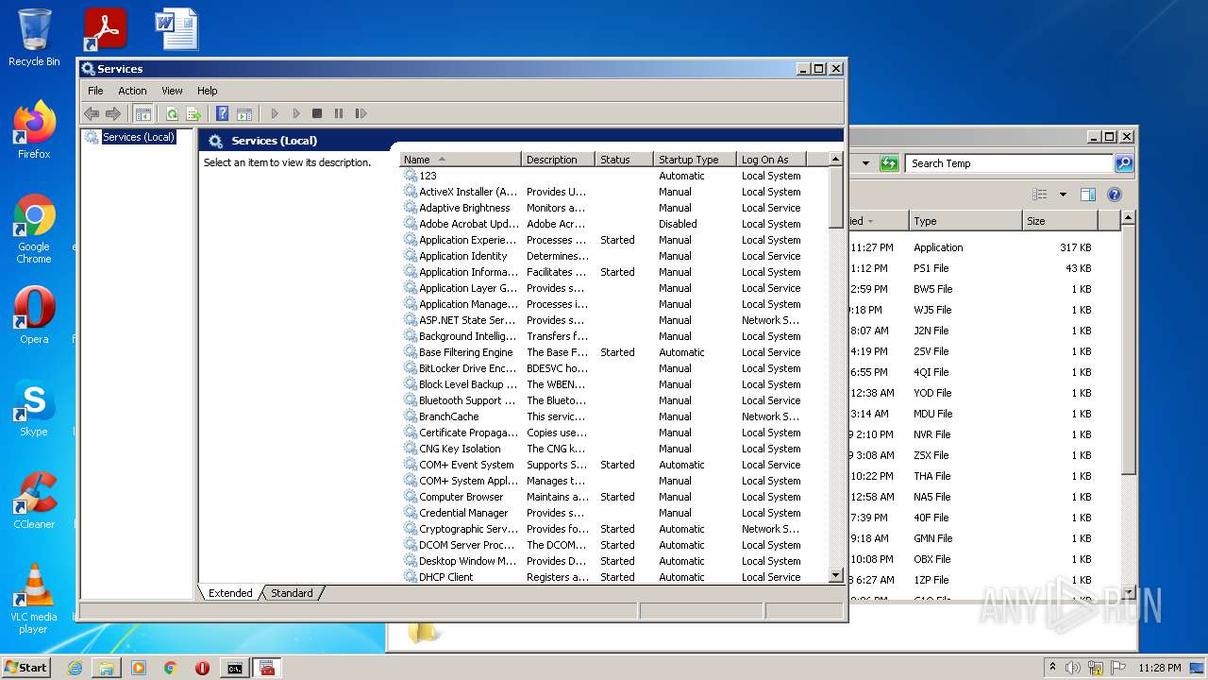
Task: Click the taskbar clock showing 11:28 PM
Action: [x=1160, y=668]
